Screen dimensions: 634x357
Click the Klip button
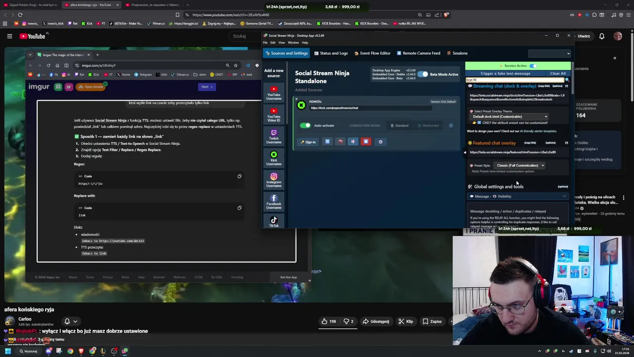point(406,321)
